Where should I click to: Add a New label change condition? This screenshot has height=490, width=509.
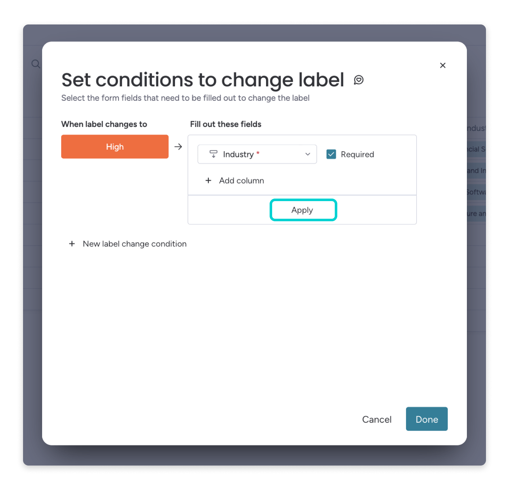(x=134, y=244)
